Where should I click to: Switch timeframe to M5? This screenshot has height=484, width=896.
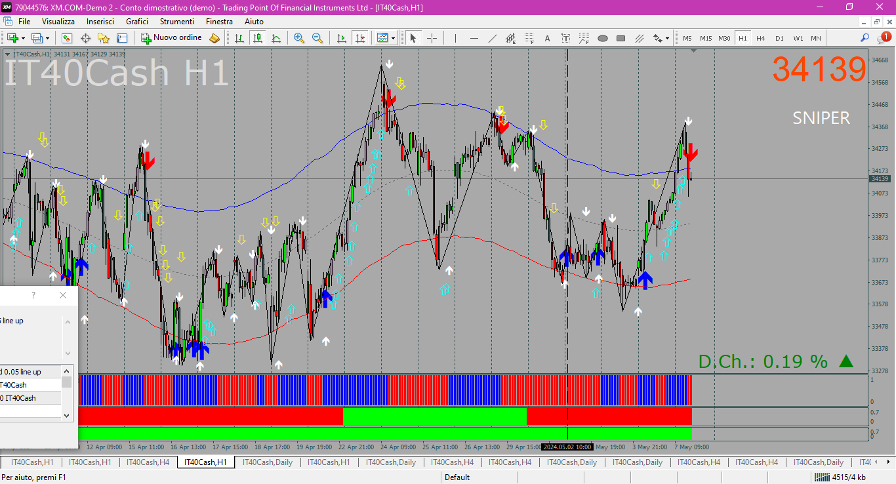click(687, 38)
